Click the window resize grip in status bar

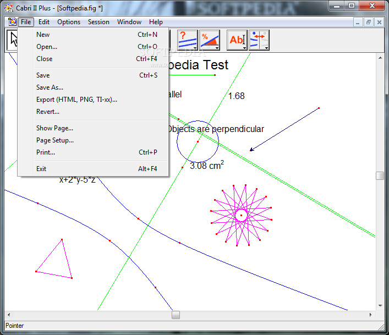pyautogui.click(x=381, y=327)
